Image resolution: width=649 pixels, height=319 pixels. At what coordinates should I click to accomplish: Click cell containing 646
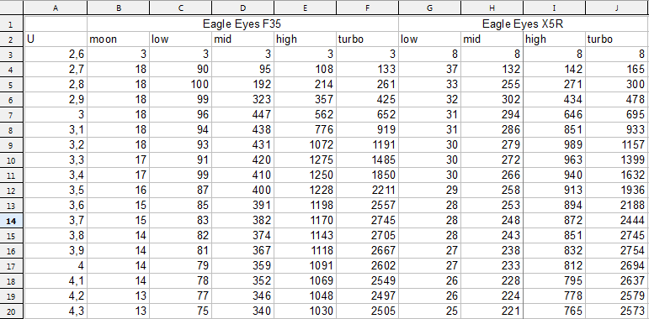pos(554,115)
